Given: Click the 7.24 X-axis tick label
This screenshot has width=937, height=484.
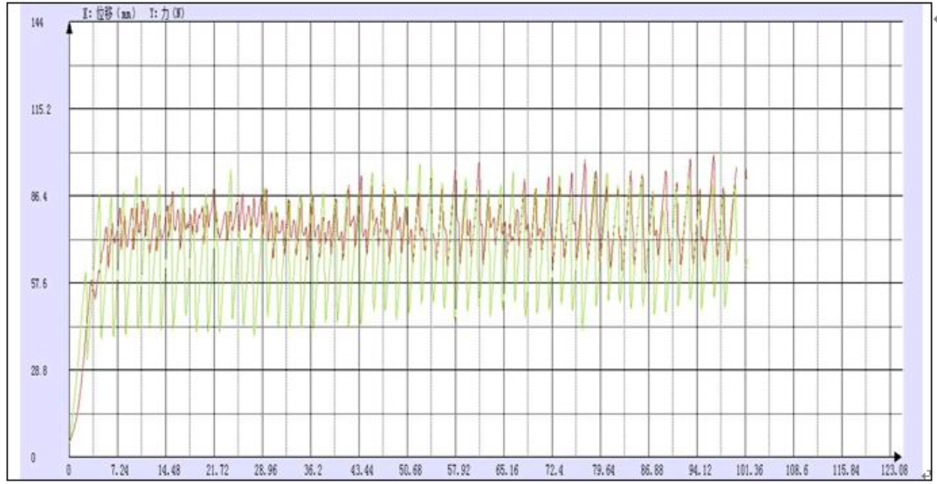Looking at the screenshot, I should point(119,471).
